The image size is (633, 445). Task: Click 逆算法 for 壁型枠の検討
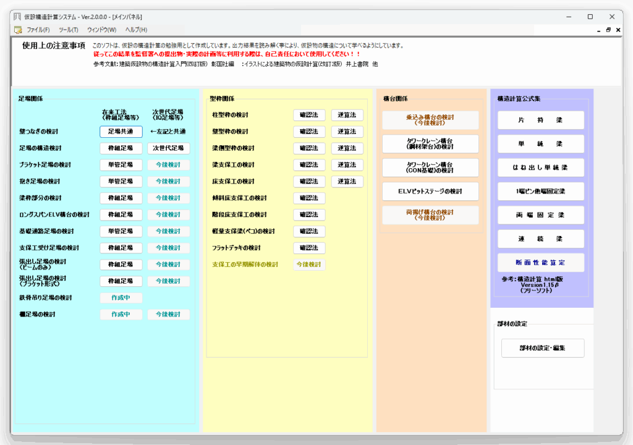347,132
